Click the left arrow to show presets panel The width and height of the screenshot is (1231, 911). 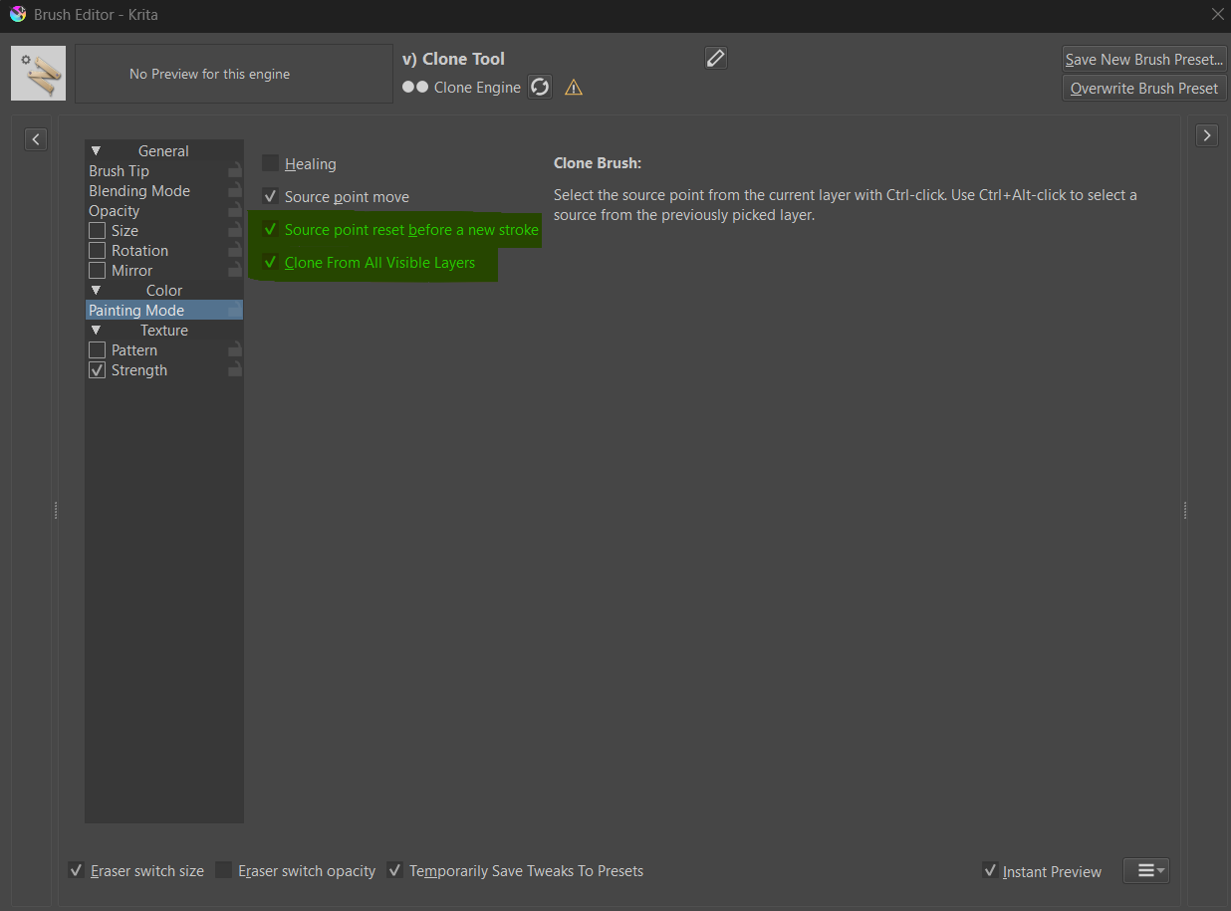tap(36, 139)
